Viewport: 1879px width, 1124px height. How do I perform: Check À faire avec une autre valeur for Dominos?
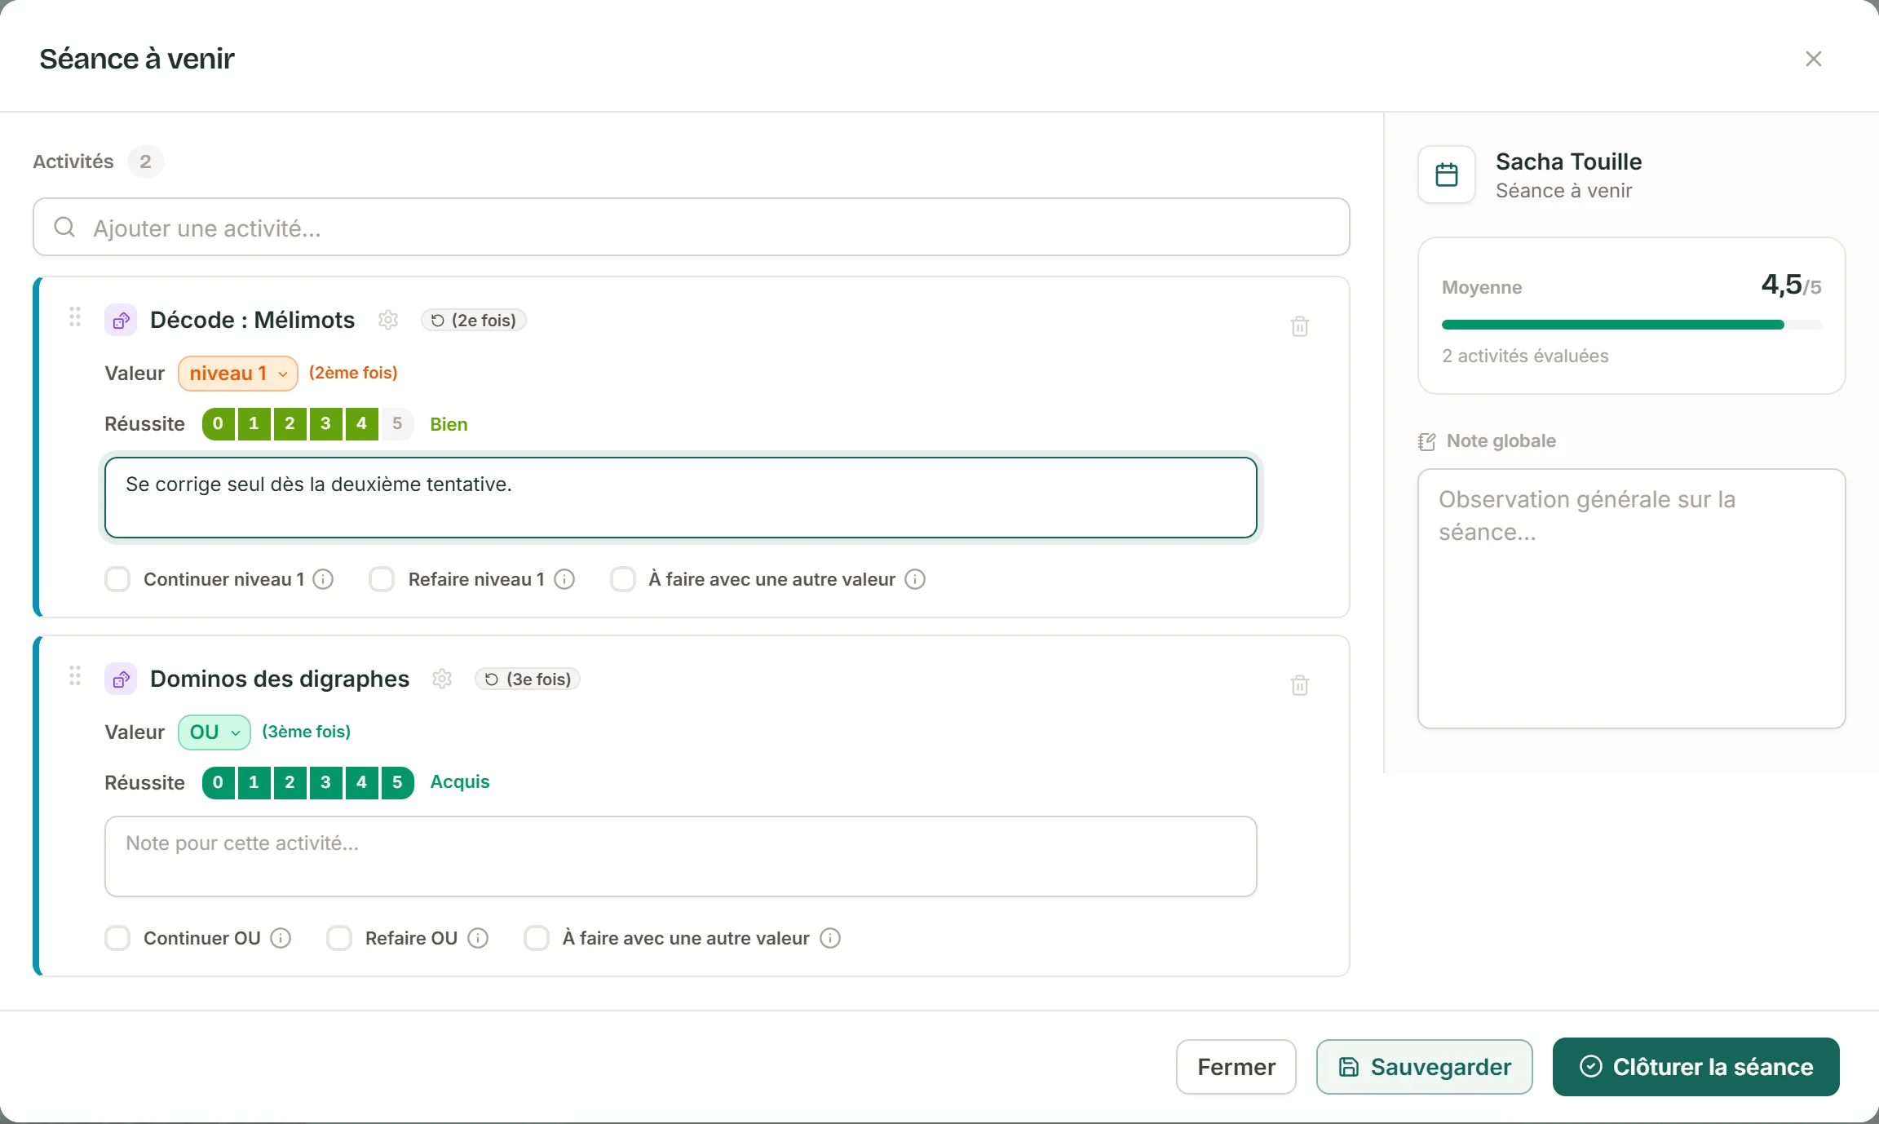tap(537, 938)
